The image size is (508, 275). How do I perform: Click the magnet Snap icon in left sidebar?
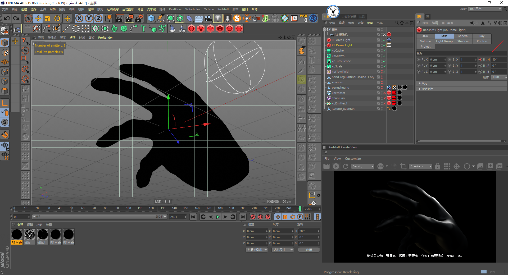pyautogui.click(x=5, y=135)
